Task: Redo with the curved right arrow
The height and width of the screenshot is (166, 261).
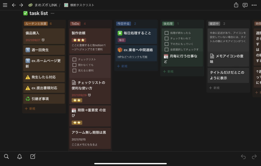Action: click(x=254, y=157)
